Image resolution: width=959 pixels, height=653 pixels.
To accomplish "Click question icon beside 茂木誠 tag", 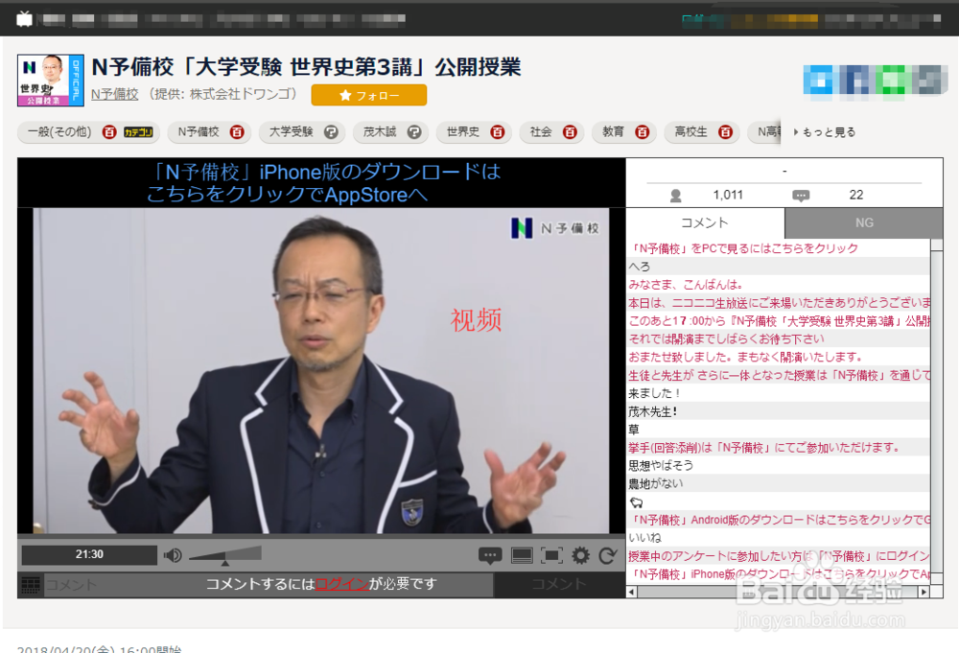I will tap(414, 132).
